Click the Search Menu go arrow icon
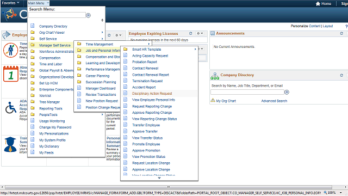Viewport: 348px width, 196px height. click(88, 15)
